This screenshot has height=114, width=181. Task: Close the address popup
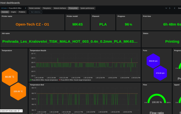pos(21,111)
